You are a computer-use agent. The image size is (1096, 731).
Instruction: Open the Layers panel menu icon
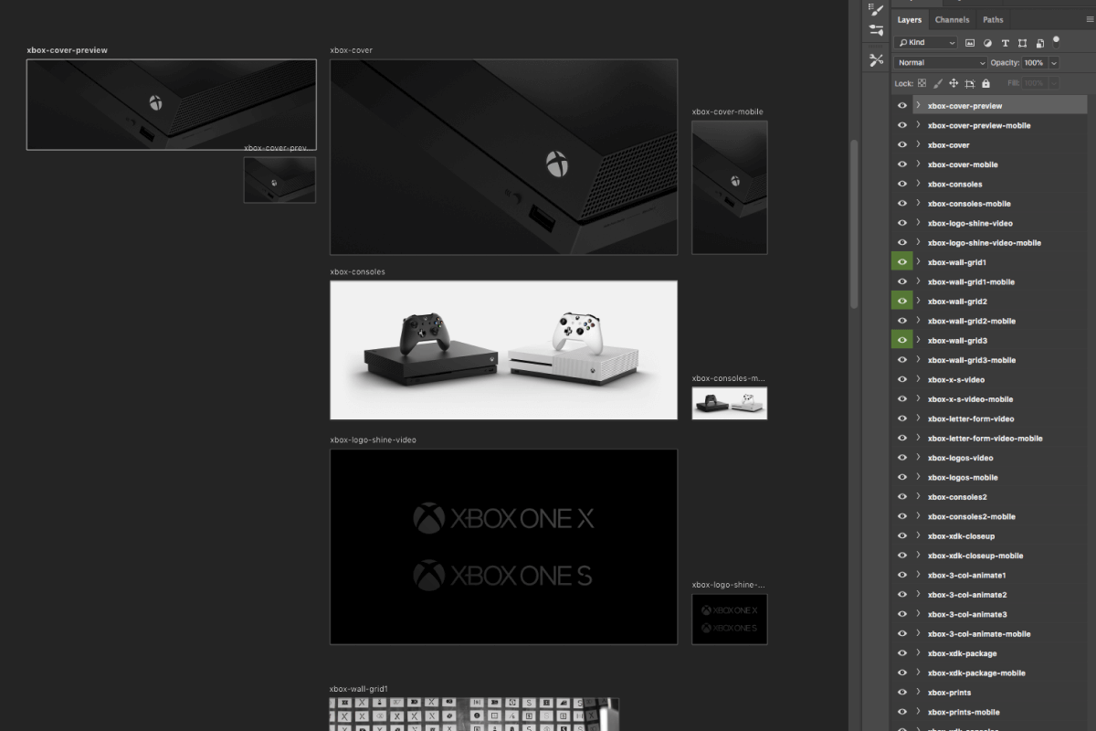[x=1089, y=18]
